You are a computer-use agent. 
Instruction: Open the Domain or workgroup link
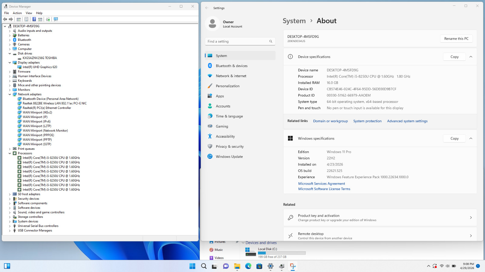330,121
